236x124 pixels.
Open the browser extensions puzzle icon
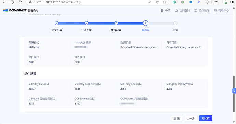pyautogui.click(x=207, y=2)
